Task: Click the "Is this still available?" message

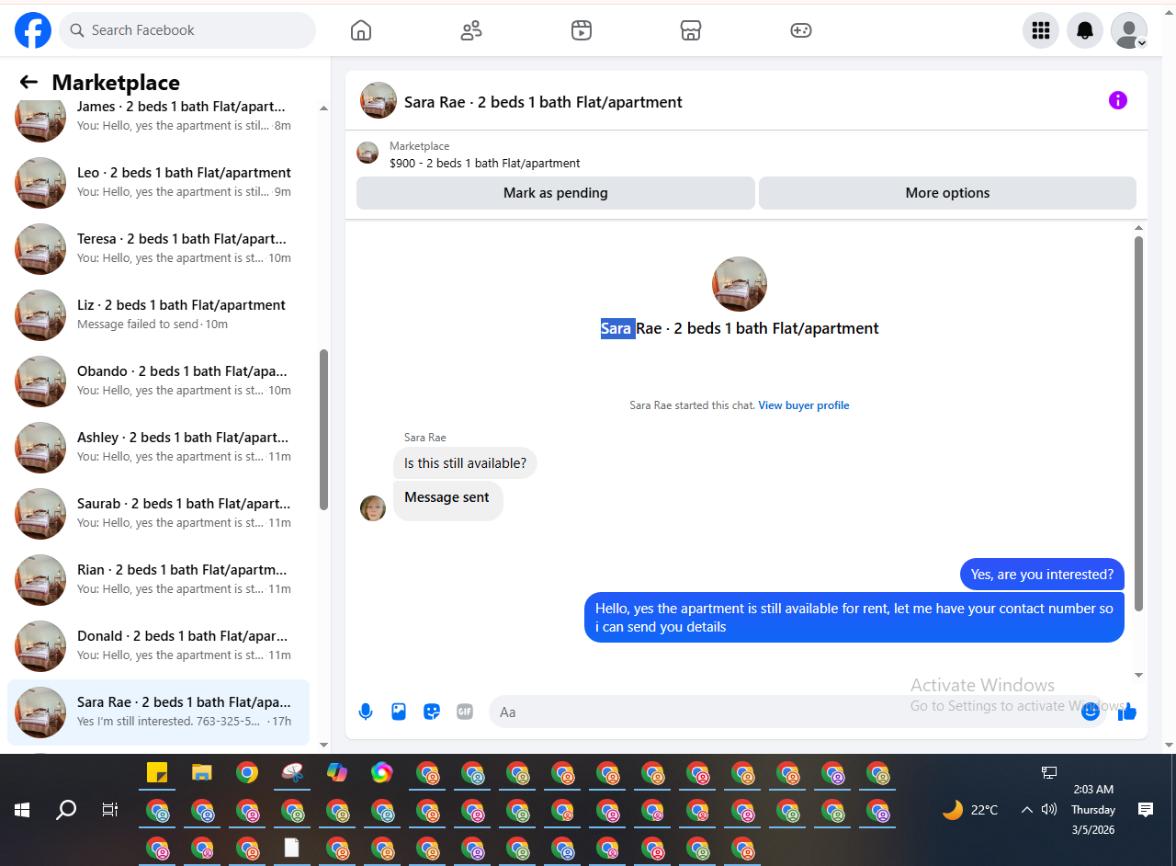Action: (x=465, y=463)
